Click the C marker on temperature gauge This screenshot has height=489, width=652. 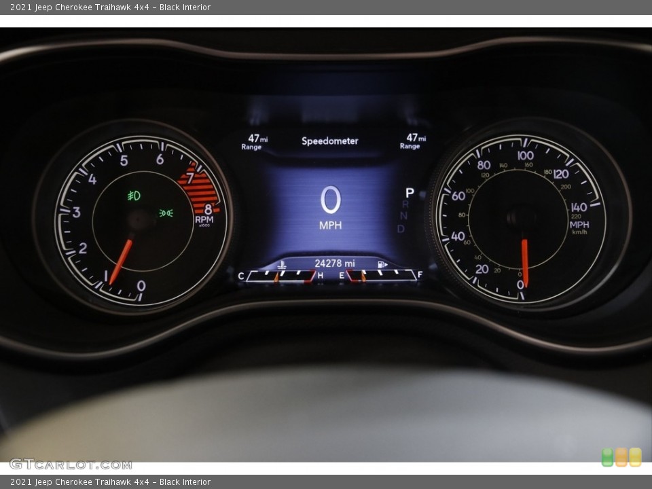point(240,276)
